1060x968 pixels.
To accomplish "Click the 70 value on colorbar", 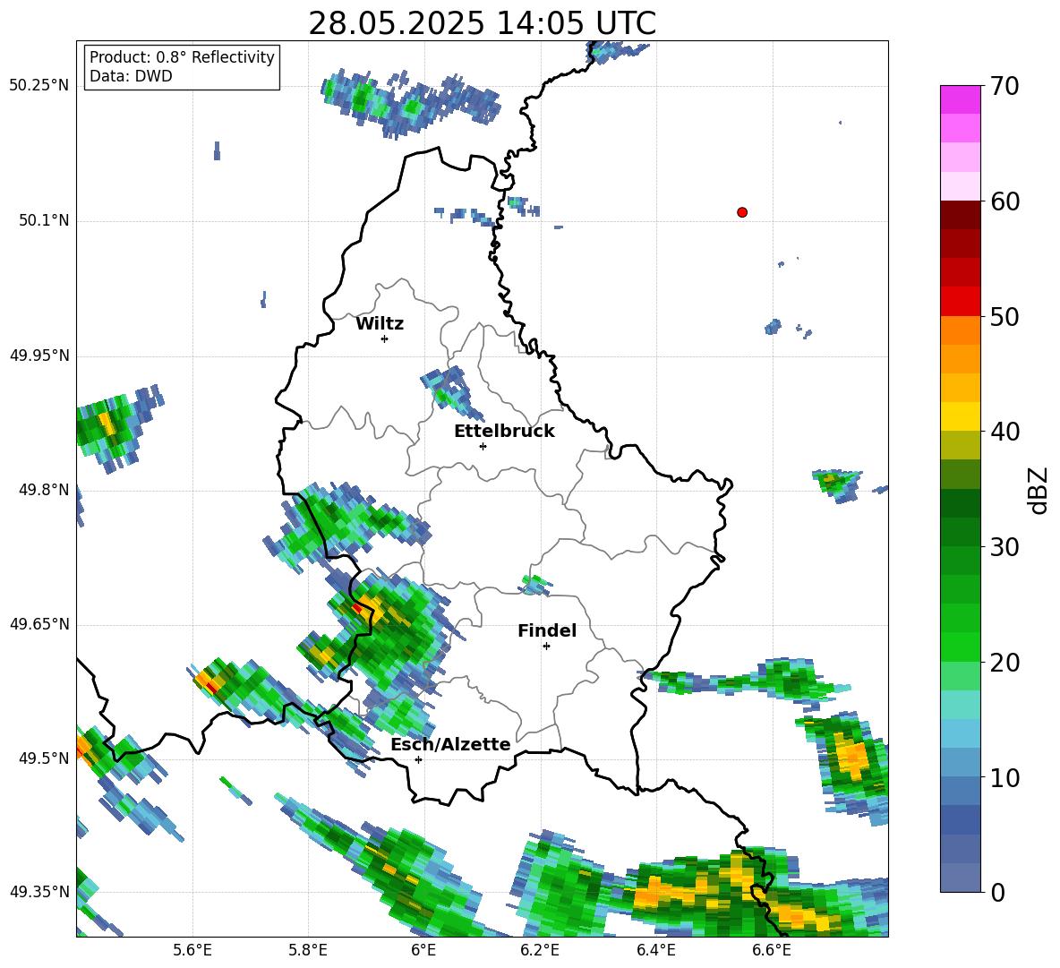I will click(x=1005, y=86).
